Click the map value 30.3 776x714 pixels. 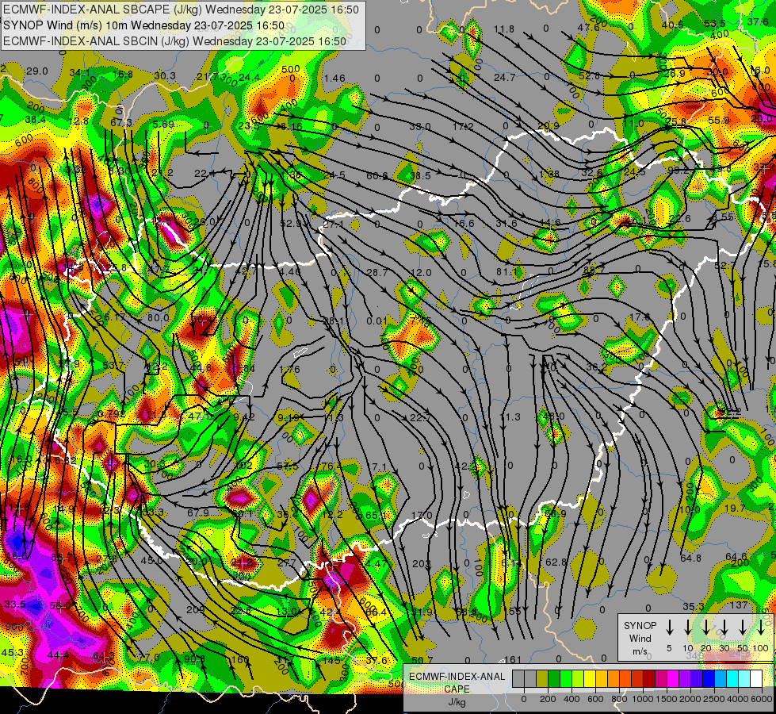[x=165, y=76]
